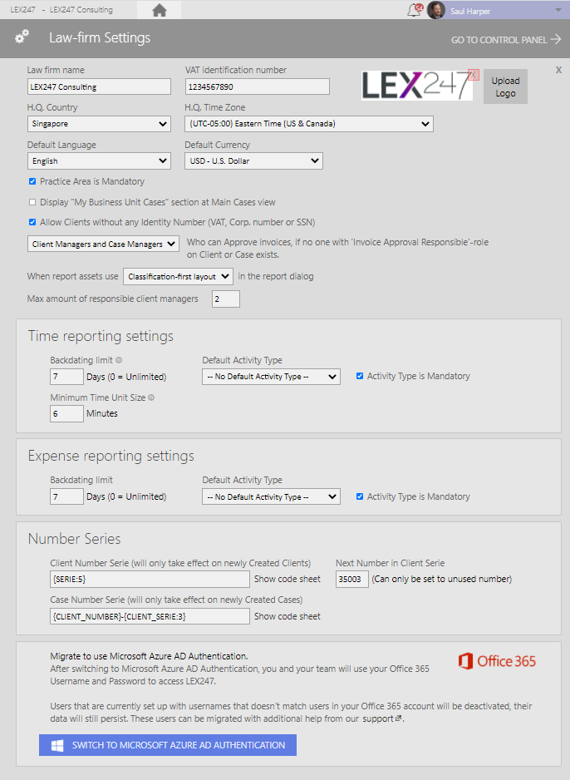Edit the Law firm name field
Screen dimensions: 570x780
pos(99,86)
